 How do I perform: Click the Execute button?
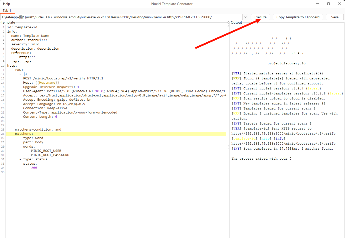point(260,17)
